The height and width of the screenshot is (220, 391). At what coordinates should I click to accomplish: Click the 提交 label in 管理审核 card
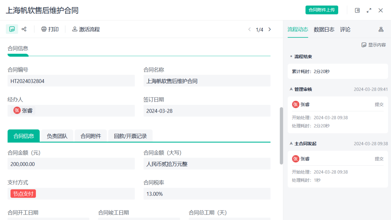coord(379,104)
